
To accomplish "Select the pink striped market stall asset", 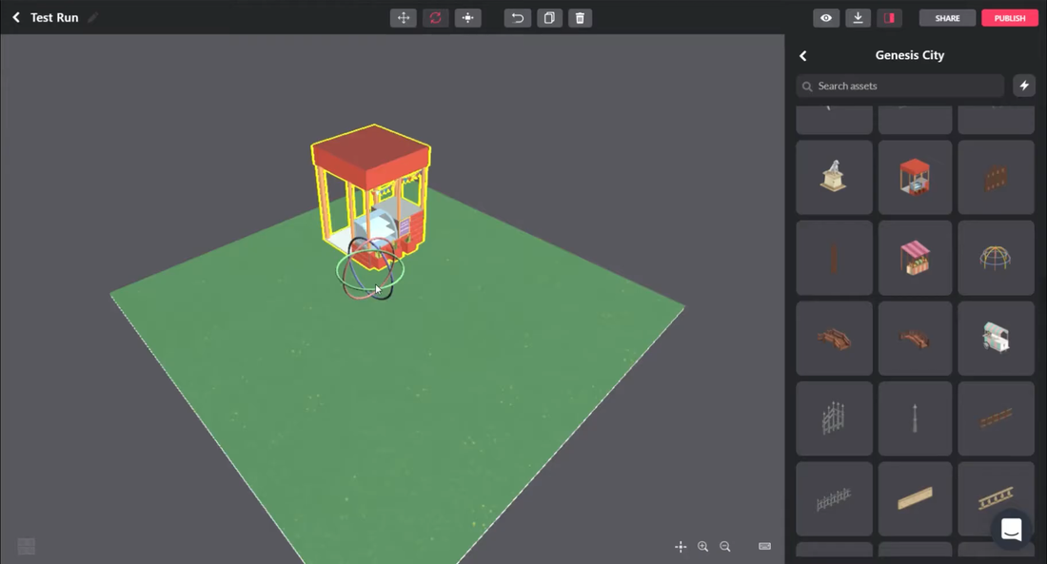I will coord(915,258).
